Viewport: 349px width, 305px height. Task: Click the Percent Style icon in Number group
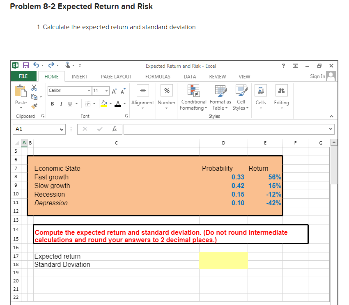tap(166, 90)
